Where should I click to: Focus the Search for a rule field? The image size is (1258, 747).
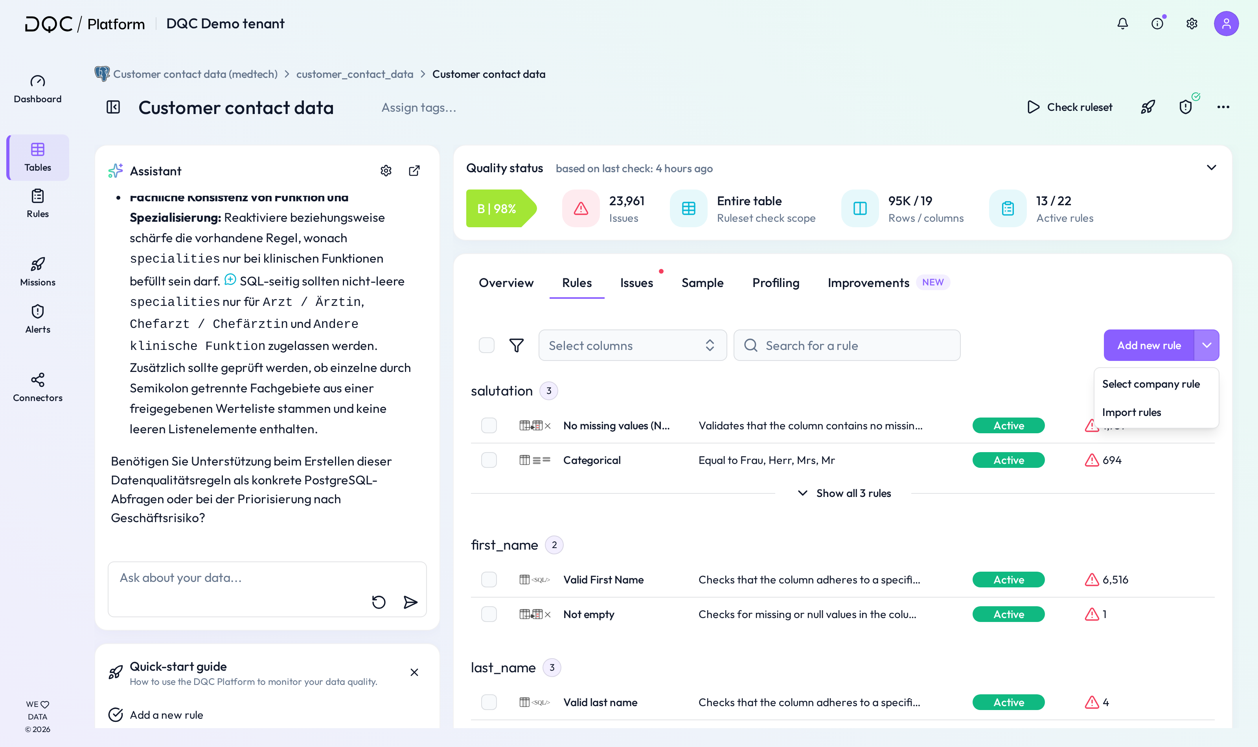pyautogui.click(x=847, y=345)
